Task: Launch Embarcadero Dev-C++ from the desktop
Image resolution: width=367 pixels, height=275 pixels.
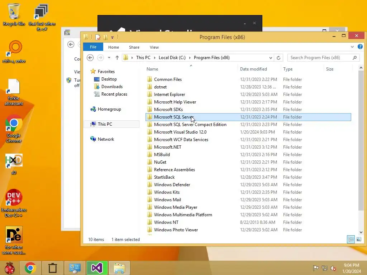Action: (14, 203)
